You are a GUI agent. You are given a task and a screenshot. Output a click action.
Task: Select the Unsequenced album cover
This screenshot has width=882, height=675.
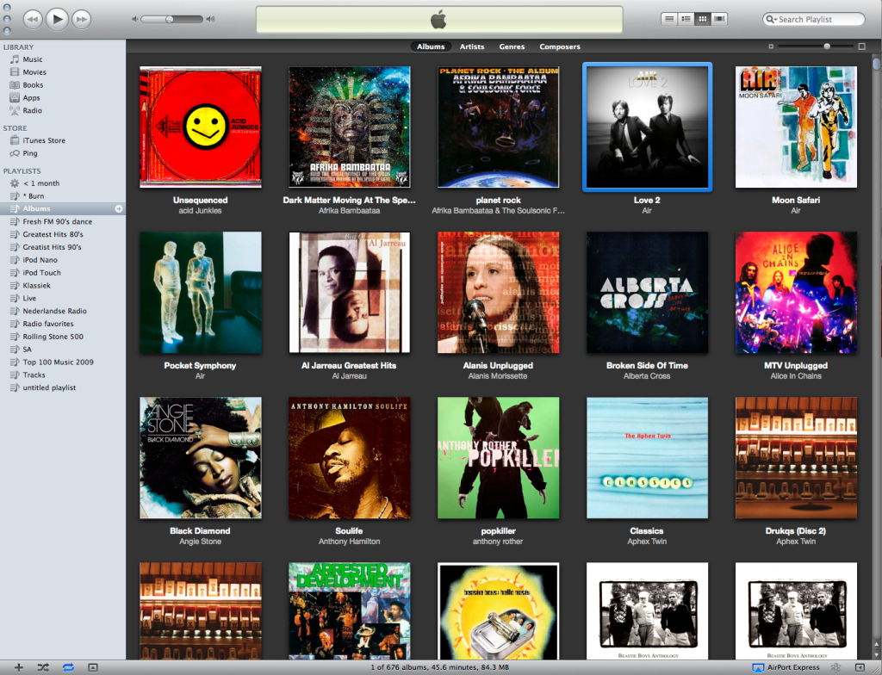click(200, 127)
